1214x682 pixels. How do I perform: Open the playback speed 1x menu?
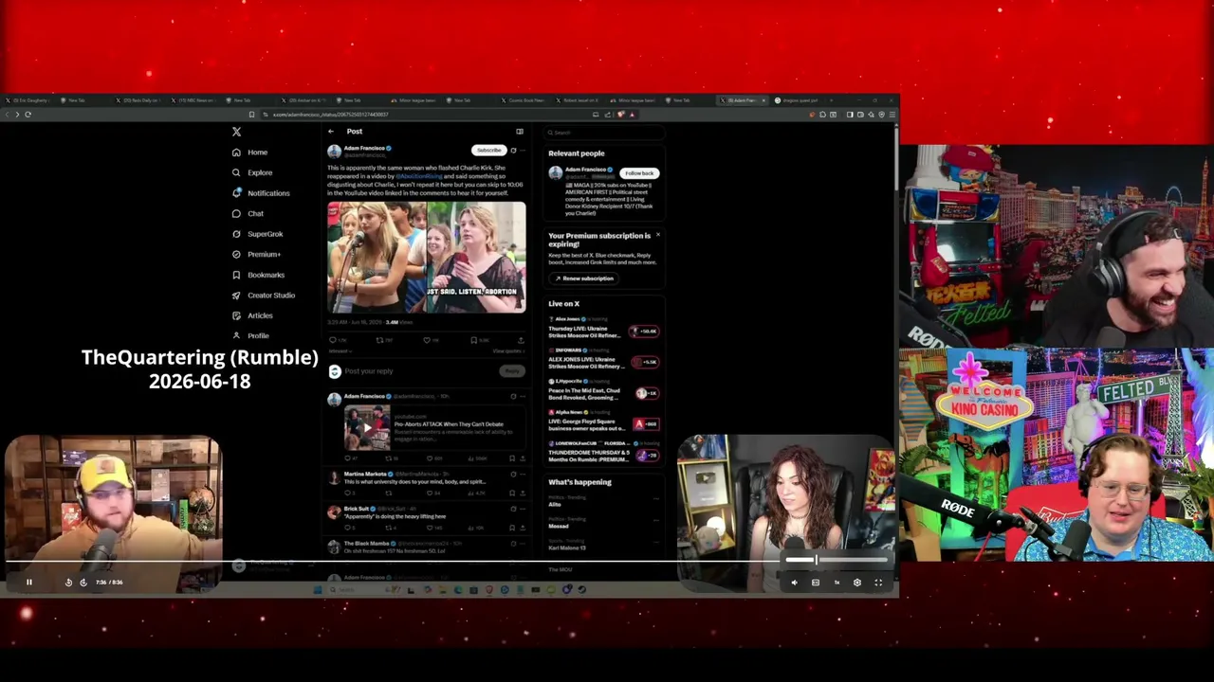(x=837, y=583)
